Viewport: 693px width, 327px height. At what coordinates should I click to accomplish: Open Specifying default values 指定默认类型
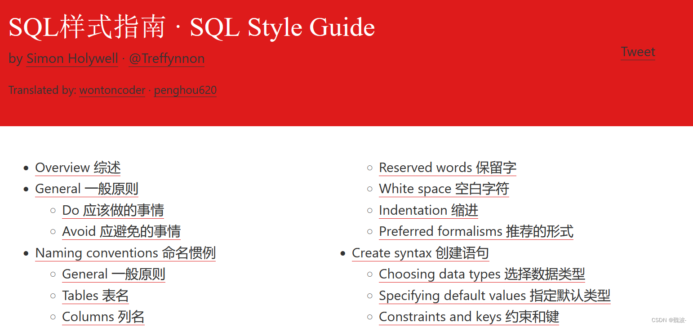pyautogui.click(x=495, y=296)
